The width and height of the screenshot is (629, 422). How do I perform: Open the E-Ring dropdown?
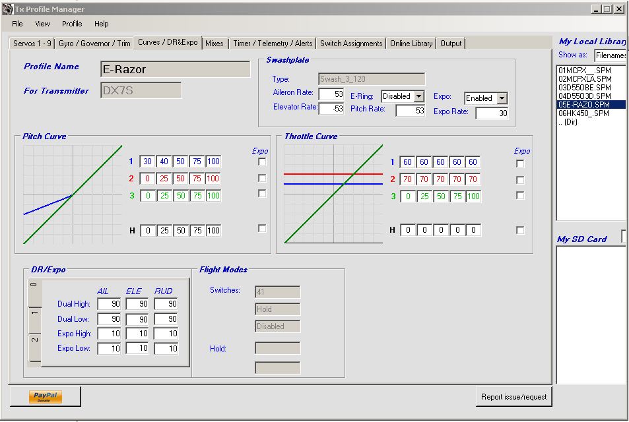(418, 96)
